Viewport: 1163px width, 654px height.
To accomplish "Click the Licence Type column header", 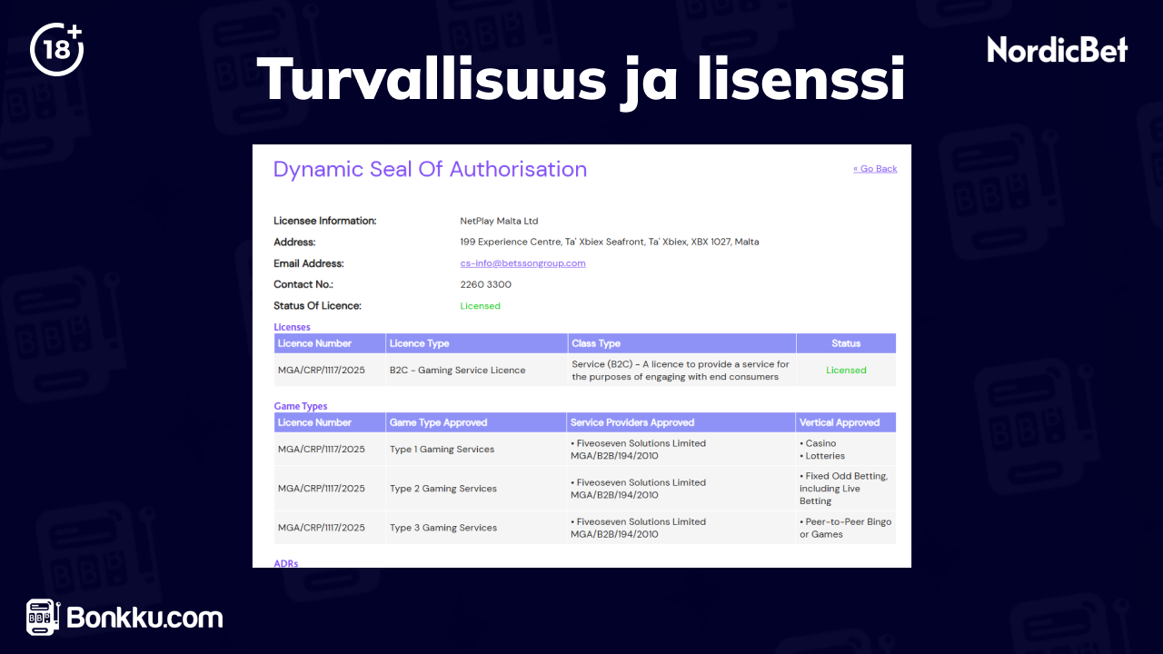I will (x=476, y=343).
